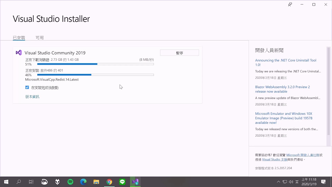
Task: Click the (8 MB/秒) download speed text
Action: click(x=147, y=59)
